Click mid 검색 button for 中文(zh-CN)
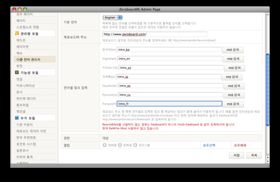Screen dimensions: 280x182 point(234,68)
